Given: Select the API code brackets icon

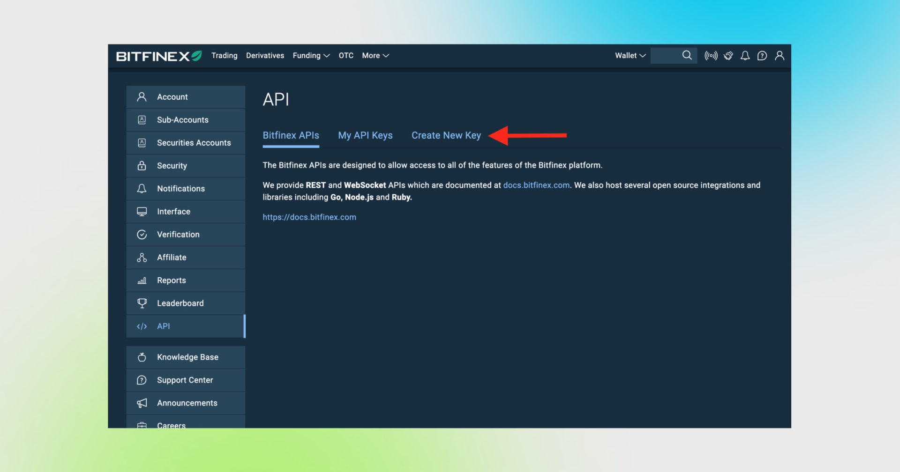Looking at the screenshot, I should [x=142, y=326].
